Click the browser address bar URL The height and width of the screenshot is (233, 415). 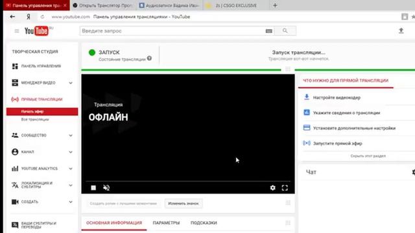click(x=71, y=17)
